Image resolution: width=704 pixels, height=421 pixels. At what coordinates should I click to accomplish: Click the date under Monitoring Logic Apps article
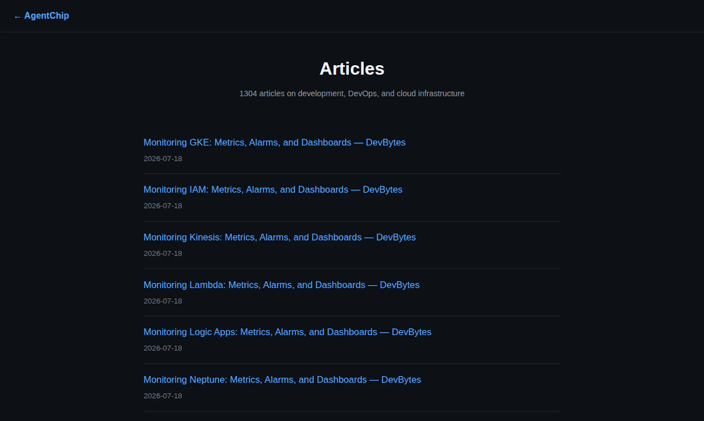(163, 348)
